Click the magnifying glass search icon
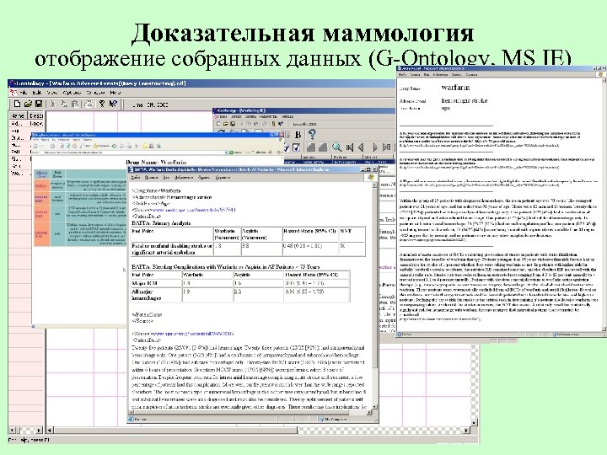607x455 pixels. [x=336, y=147]
